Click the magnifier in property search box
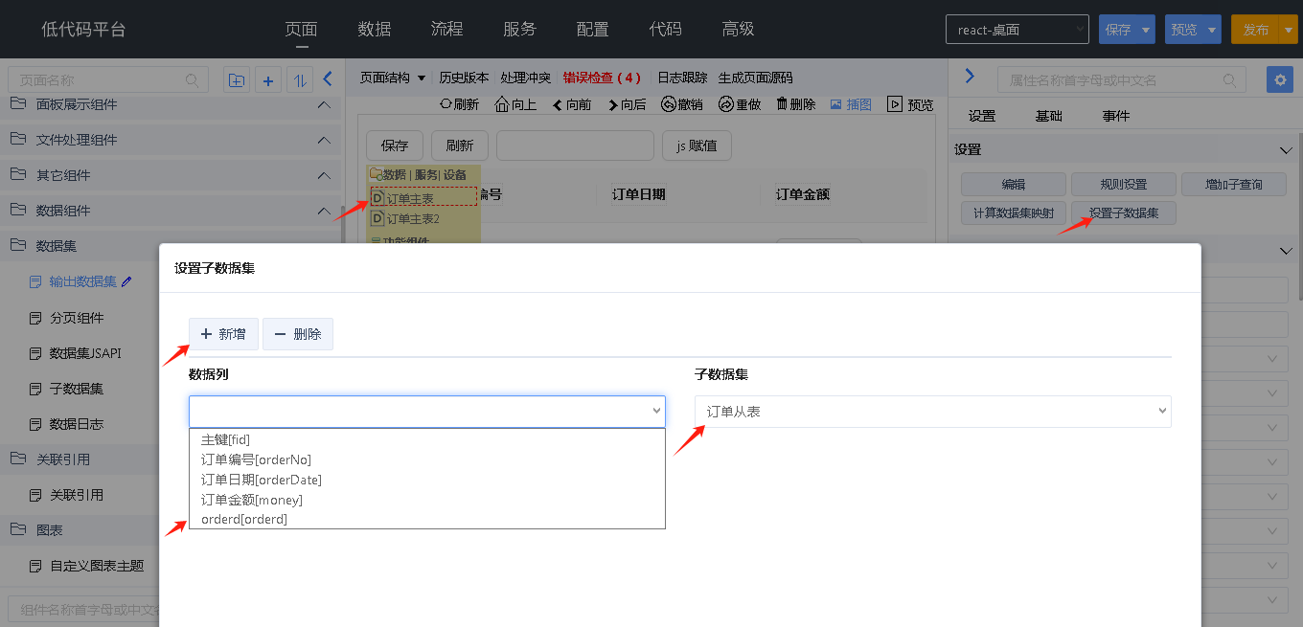The width and height of the screenshot is (1303, 627). [1229, 80]
